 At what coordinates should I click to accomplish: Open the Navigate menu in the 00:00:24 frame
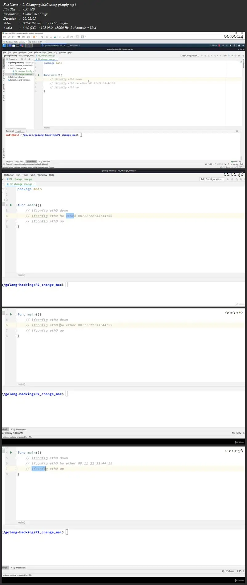coord(22,53)
